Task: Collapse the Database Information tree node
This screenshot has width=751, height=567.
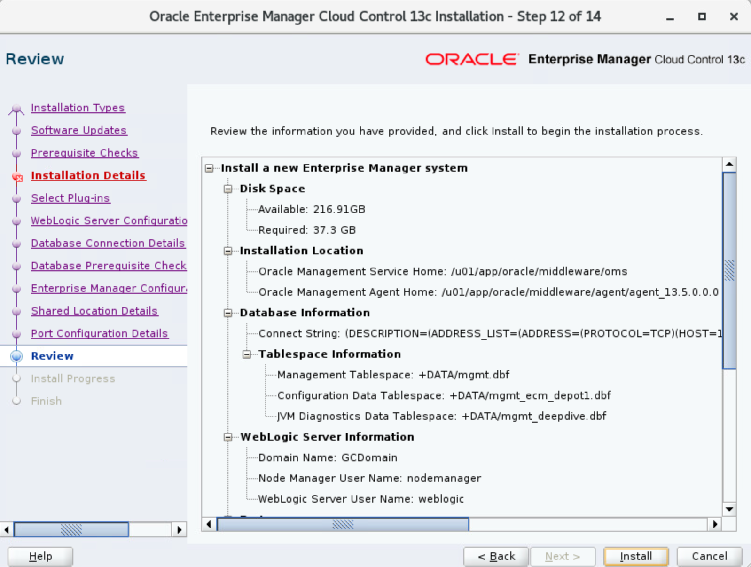Action: pos(228,313)
